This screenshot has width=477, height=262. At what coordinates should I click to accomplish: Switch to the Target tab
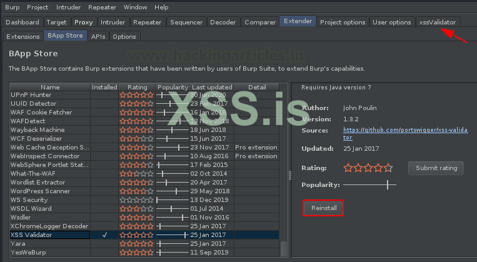tap(56, 23)
